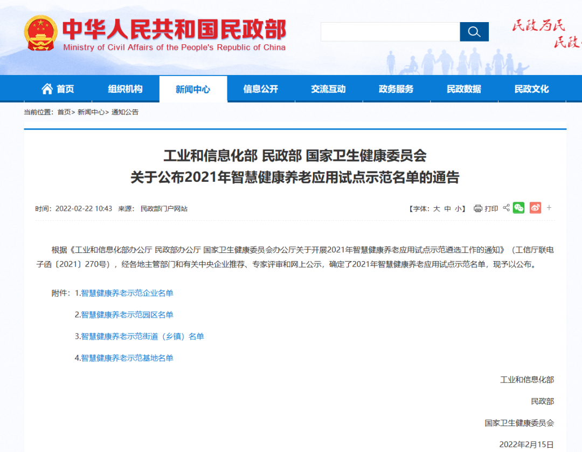Open the 政务服务 navigation menu
Viewport: 582px width, 452px height.
[x=397, y=89]
